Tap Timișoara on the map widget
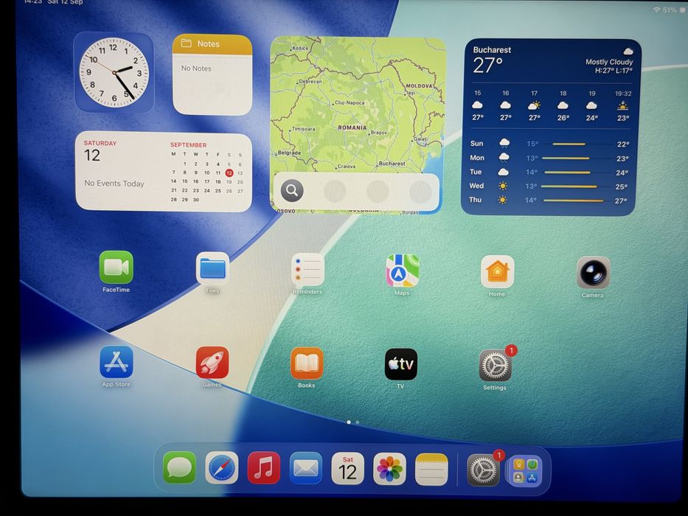688x516 pixels. pos(303,129)
